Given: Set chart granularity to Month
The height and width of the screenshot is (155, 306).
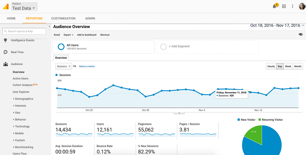Looking at the screenshot, I should click(x=298, y=66).
